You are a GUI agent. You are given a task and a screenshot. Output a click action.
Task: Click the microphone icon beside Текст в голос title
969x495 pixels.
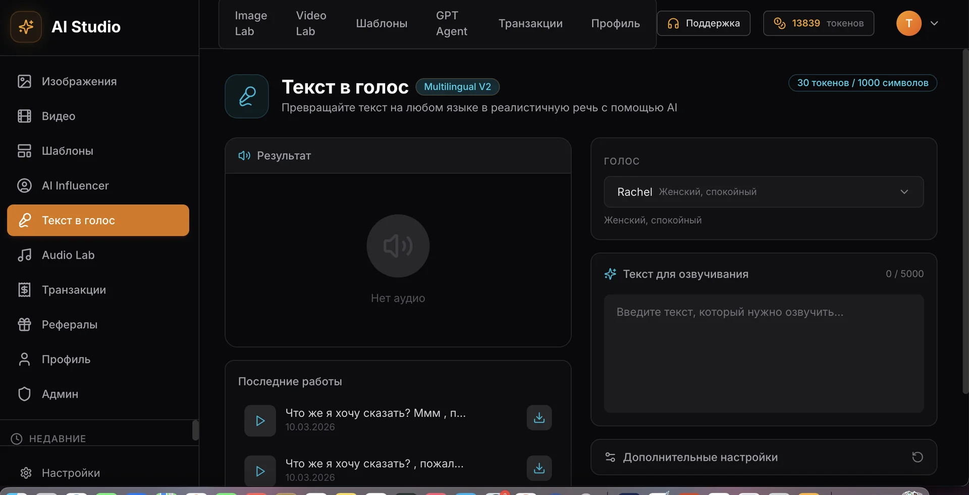(247, 96)
